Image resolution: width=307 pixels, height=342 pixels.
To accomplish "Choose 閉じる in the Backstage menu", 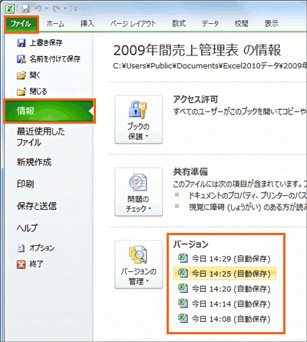I will pos(32,91).
